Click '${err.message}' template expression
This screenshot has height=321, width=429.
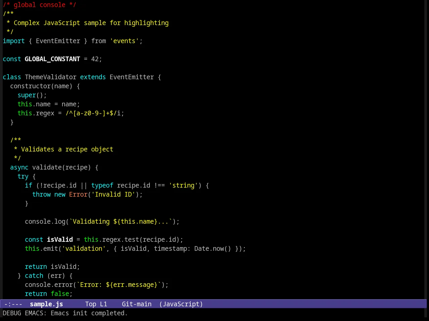click(x=132, y=285)
